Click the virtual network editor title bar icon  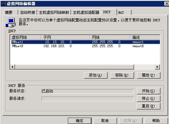[x=3, y=4]
